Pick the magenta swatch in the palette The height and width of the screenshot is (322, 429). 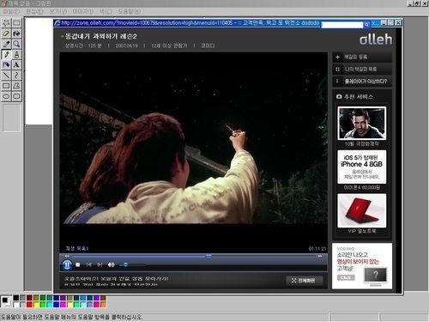63,305
